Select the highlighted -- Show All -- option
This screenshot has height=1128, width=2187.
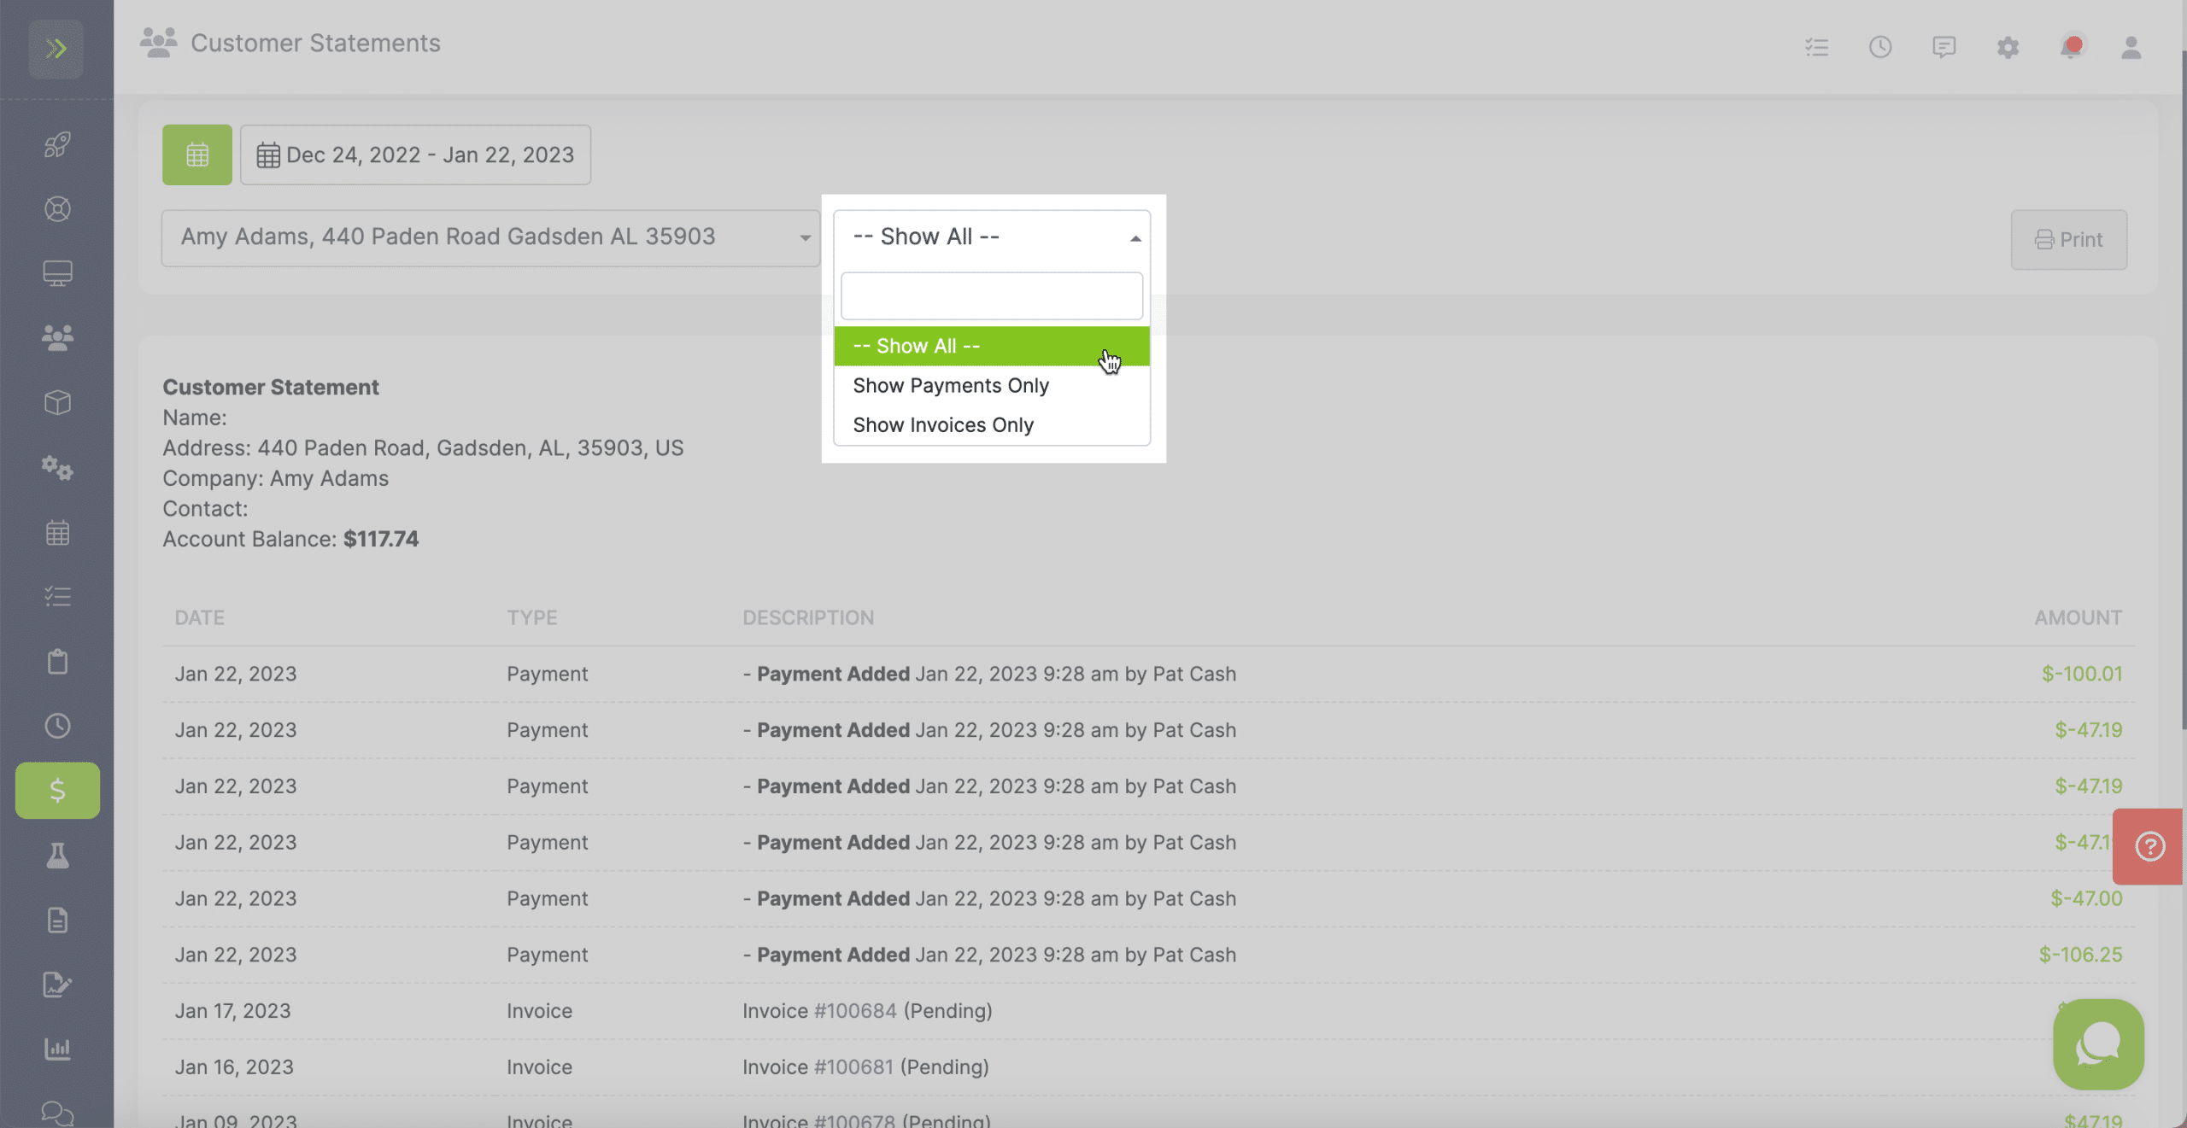click(x=992, y=346)
